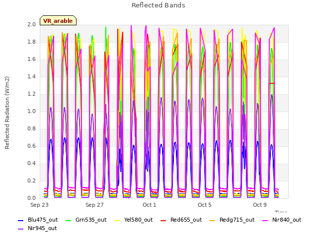Click the blue Blu475_out legend swatch
Screen dimensions: 318x238
pyautogui.click(x=21, y=221)
